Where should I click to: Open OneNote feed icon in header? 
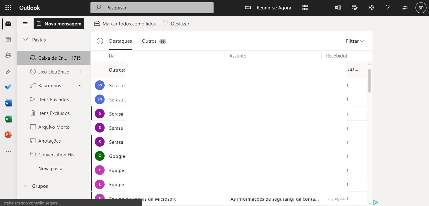(x=338, y=8)
